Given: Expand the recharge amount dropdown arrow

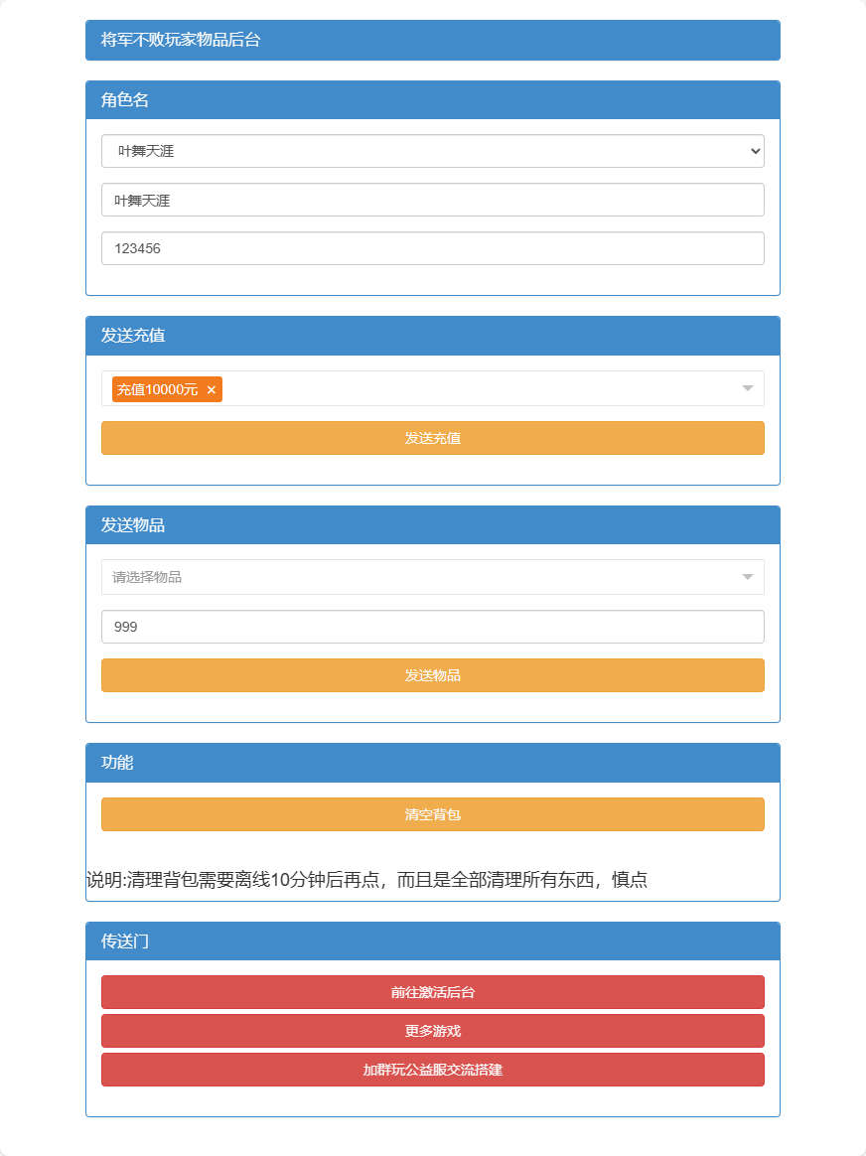Looking at the screenshot, I should pos(748,388).
